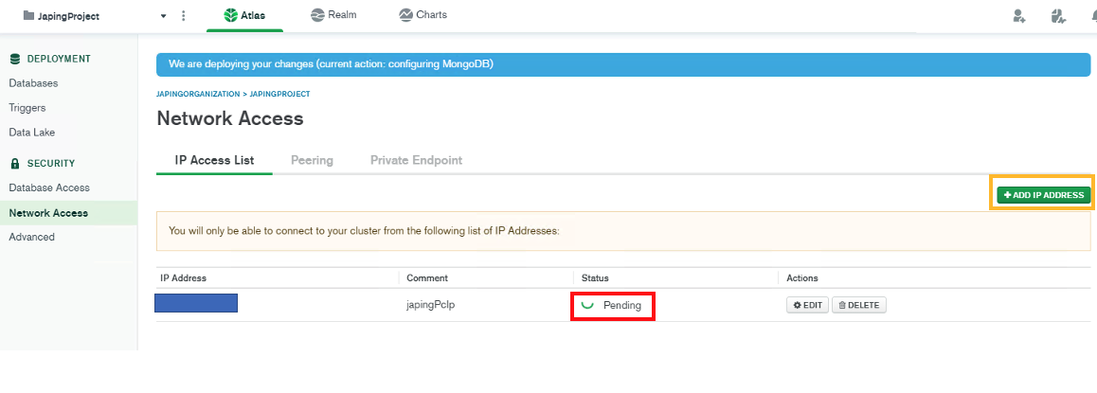Click the Add IP Address button
Screen dimensions: 1097x393
point(1044,195)
